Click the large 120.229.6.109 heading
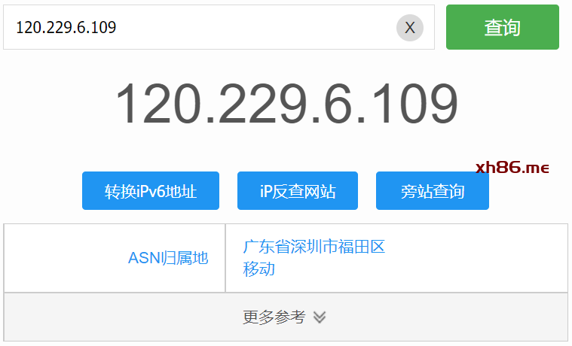This screenshot has width=572, height=346. (x=286, y=104)
